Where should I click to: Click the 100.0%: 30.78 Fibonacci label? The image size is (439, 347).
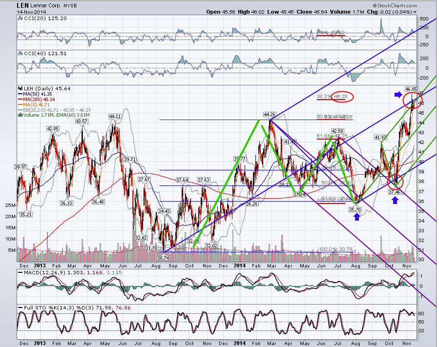pos(335,249)
